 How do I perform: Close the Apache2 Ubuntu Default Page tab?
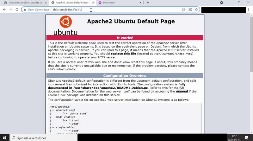click(x=93, y=3)
